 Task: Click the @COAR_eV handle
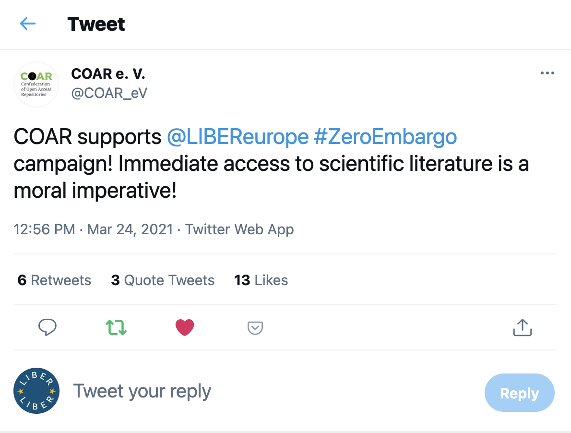click(109, 93)
